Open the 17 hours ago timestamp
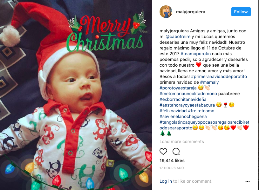This screenshot has height=190, width=259. click(x=172, y=168)
